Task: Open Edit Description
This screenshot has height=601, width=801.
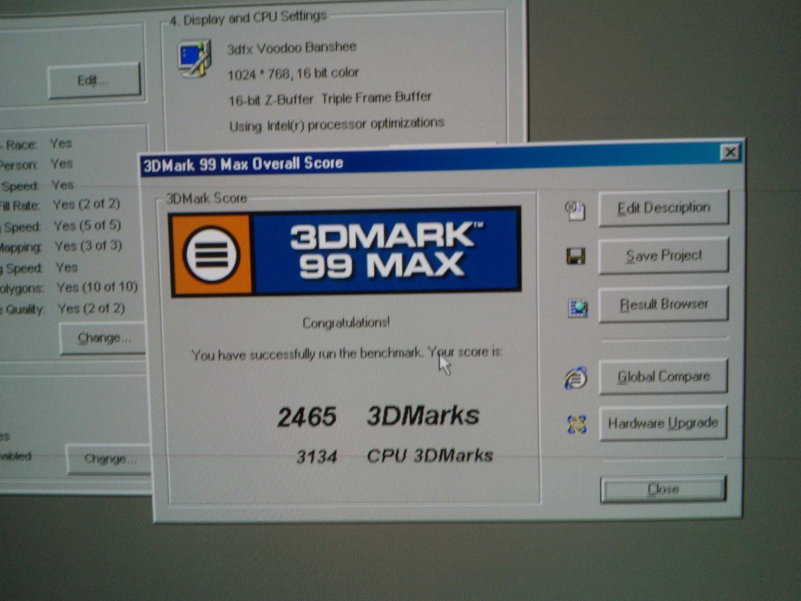Action: (664, 208)
